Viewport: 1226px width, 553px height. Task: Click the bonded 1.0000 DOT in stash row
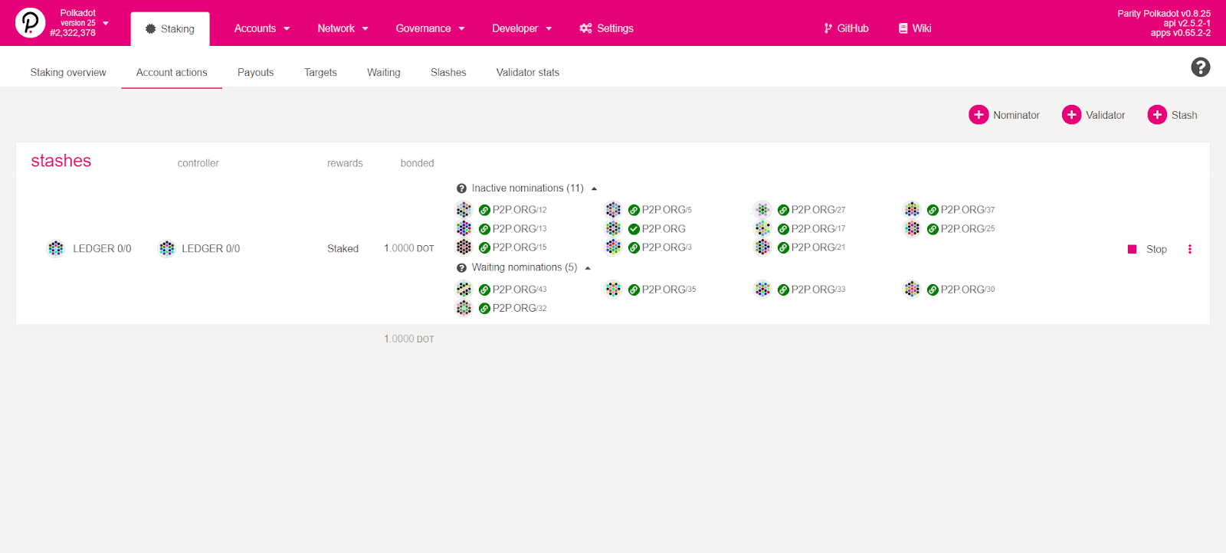[408, 248]
